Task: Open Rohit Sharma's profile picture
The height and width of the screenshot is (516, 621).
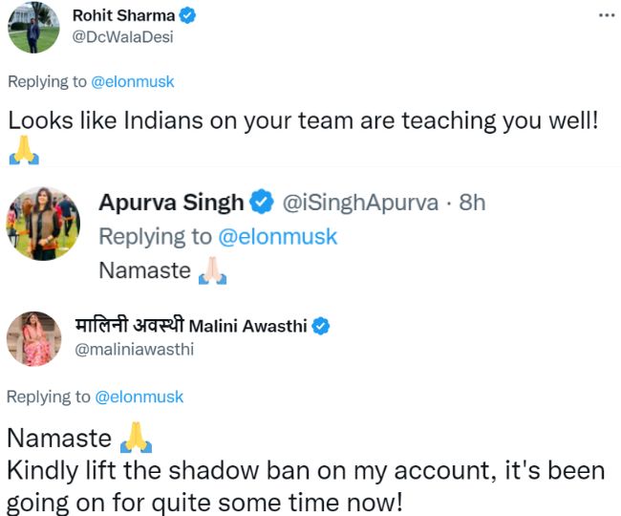Action: [x=34, y=27]
